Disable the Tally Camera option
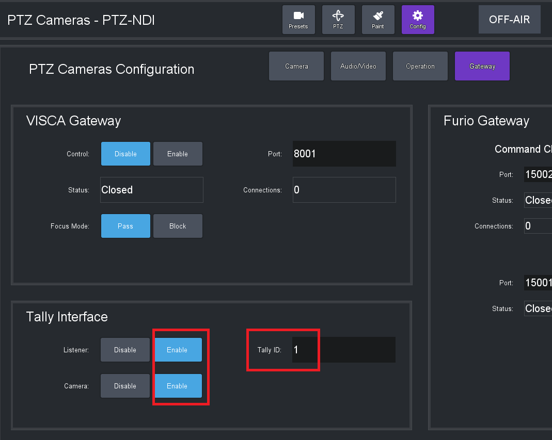 pos(125,386)
